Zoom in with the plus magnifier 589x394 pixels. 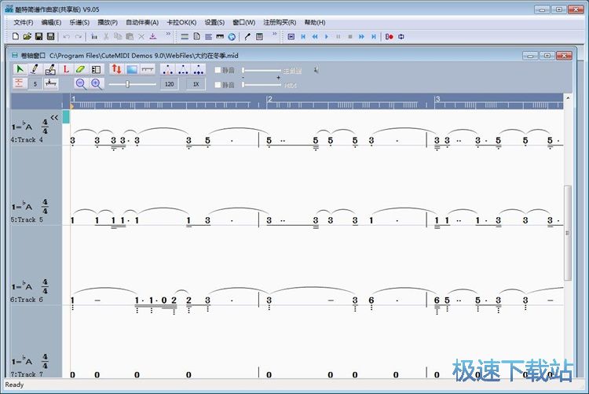pyautogui.click(x=96, y=83)
